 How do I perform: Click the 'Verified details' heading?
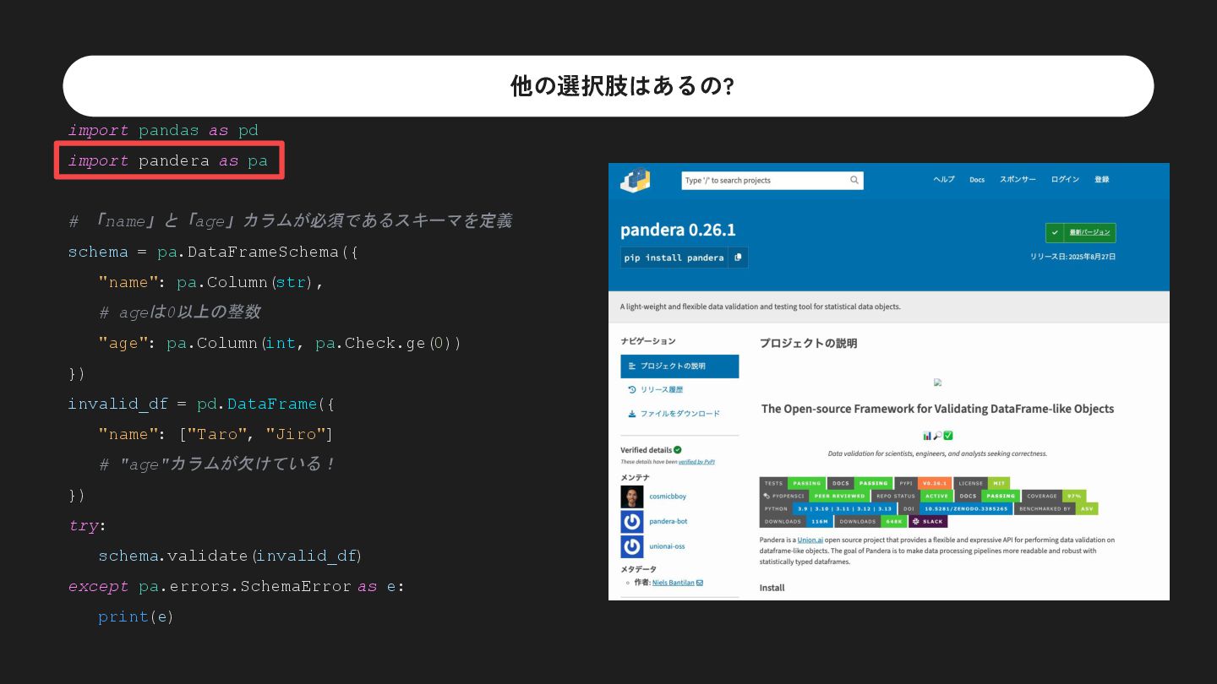point(646,450)
